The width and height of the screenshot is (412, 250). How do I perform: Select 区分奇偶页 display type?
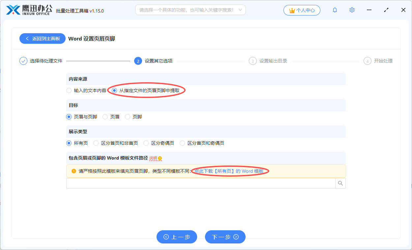159,143
